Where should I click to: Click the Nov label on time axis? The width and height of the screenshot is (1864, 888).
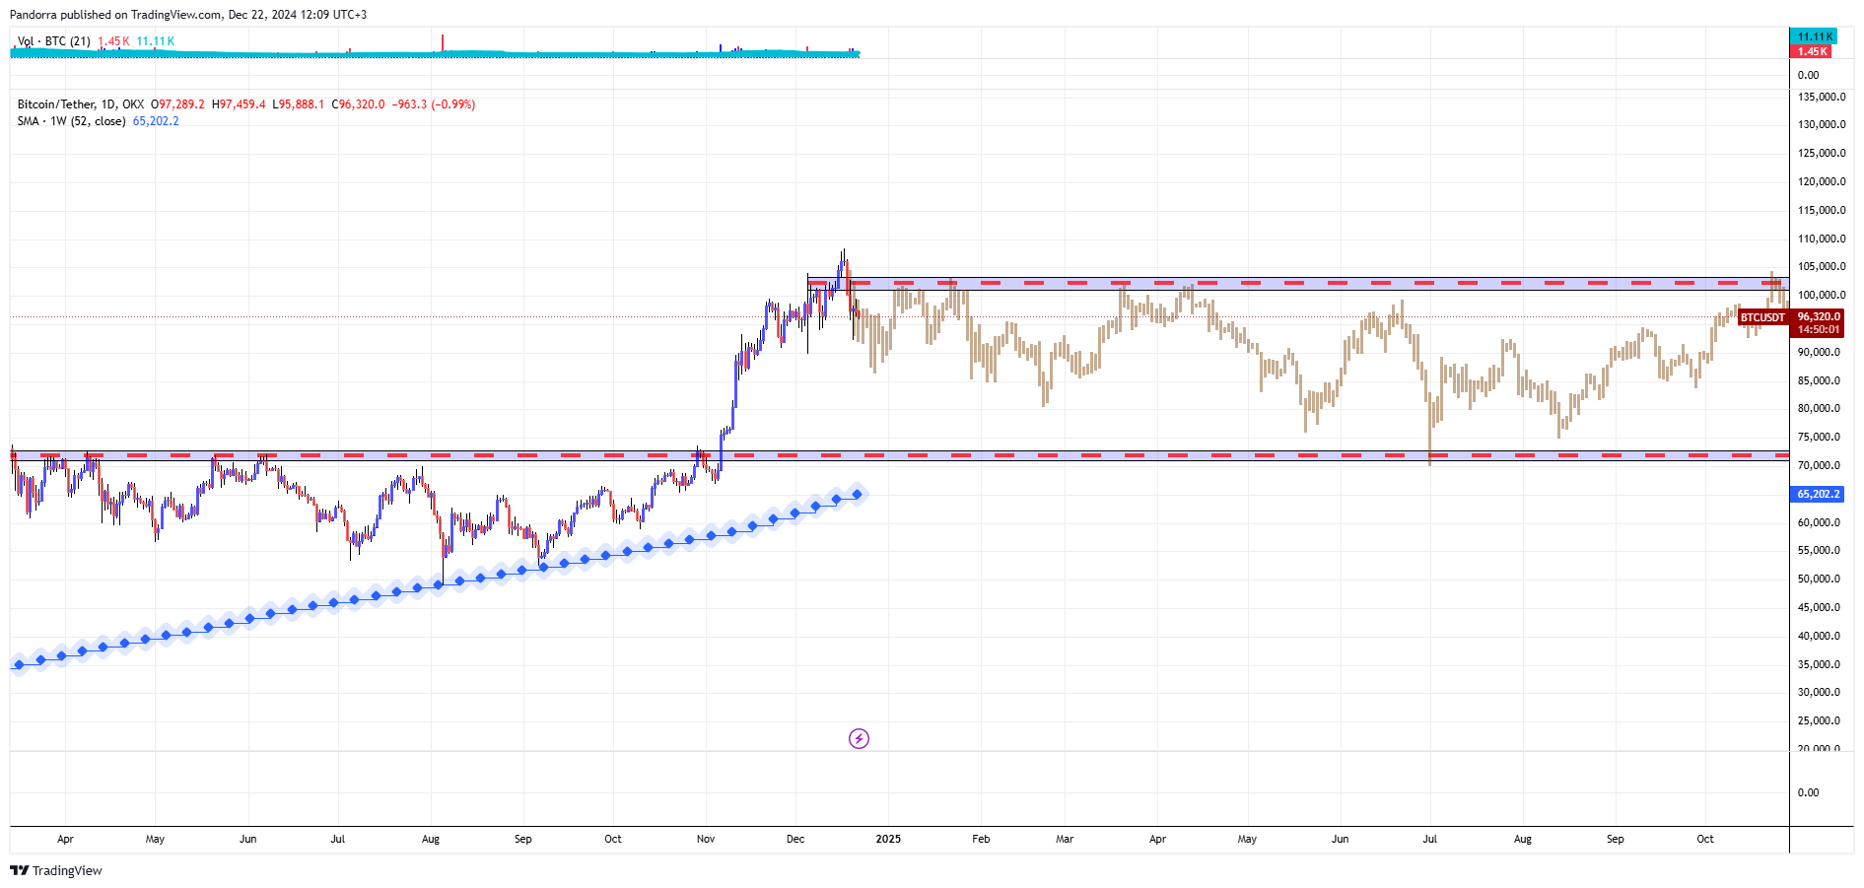point(706,839)
